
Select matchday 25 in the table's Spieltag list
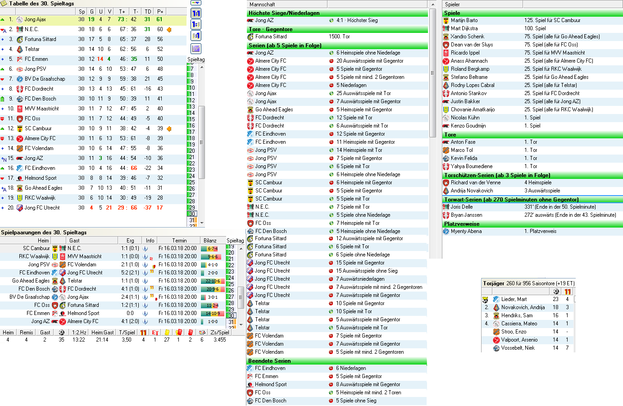click(x=192, y=182)
